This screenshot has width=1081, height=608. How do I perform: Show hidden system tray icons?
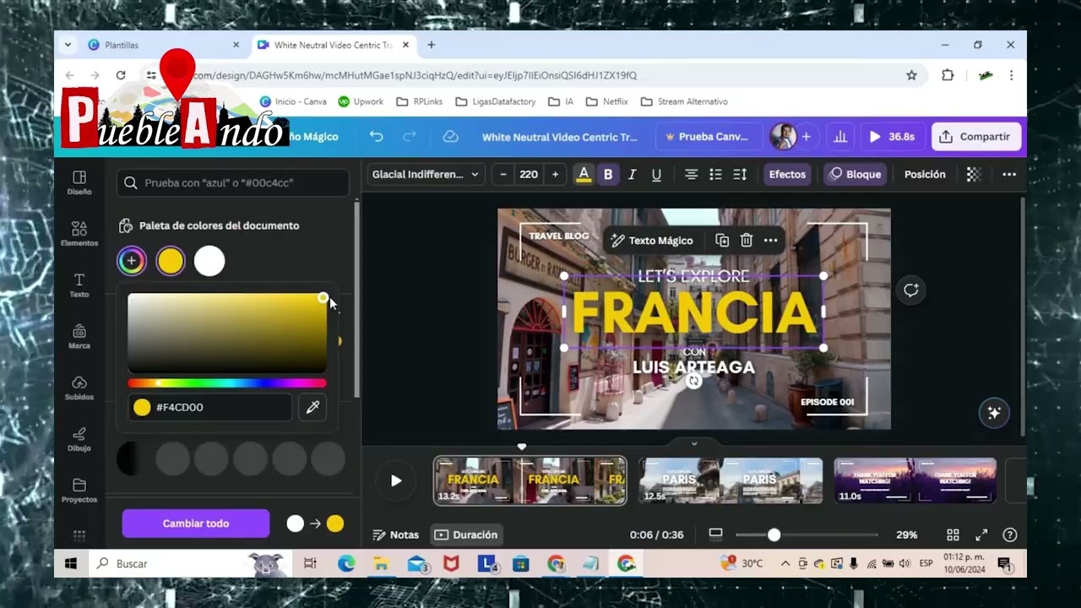785,563
